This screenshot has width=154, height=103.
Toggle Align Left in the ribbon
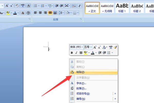coord(35,13)
